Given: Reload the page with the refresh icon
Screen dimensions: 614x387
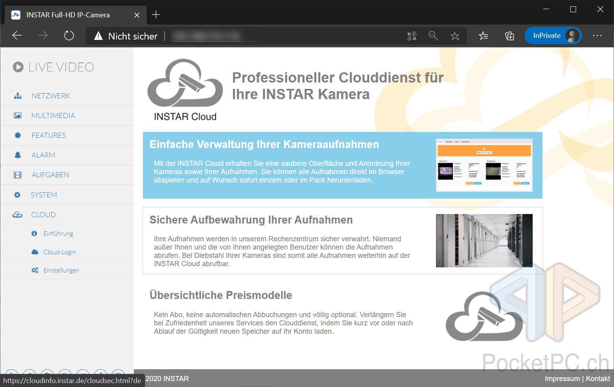Looking at the screenshot, I should (x=69, y=36).
